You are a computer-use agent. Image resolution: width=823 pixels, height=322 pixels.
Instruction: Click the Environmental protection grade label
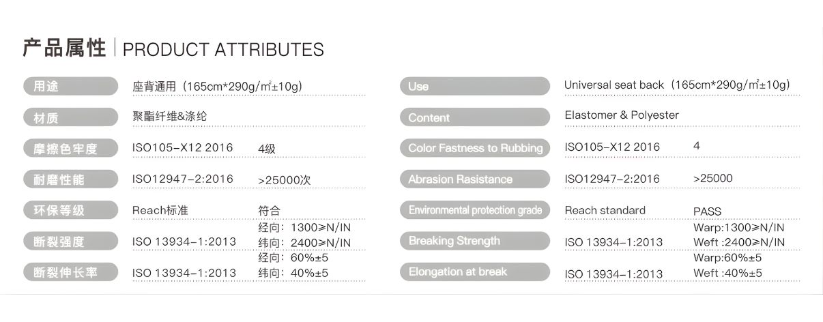pos(474,210)
